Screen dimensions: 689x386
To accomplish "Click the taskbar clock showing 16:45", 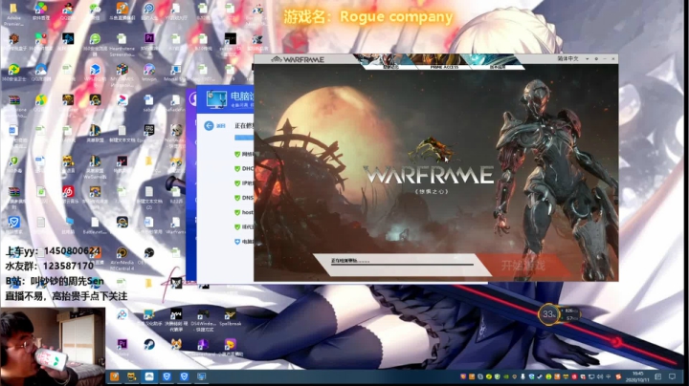I will click(x=637, y=376).
